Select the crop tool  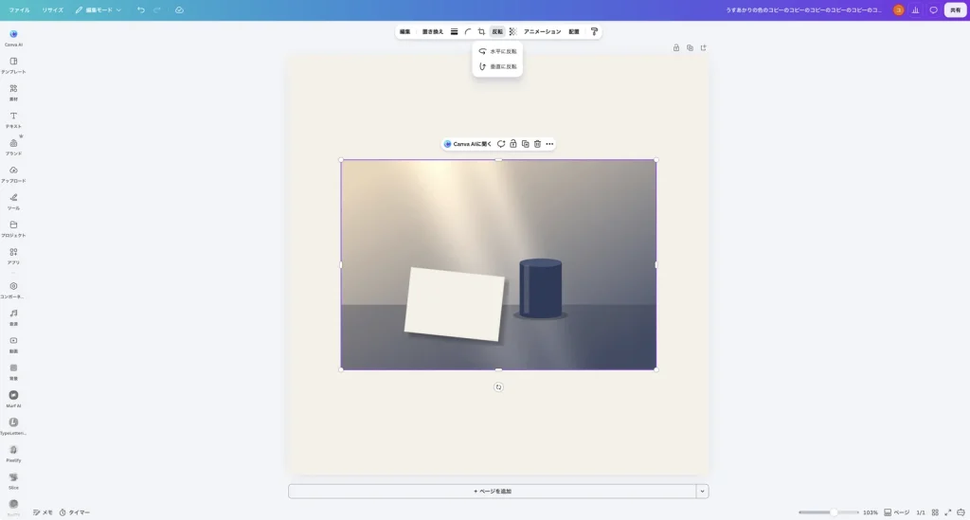coord(481,31)
